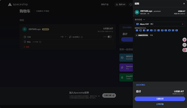187x108 pixels.
Task: Click the 097345.xyz domain name in checkout
Action: click(x=146, y=11)
